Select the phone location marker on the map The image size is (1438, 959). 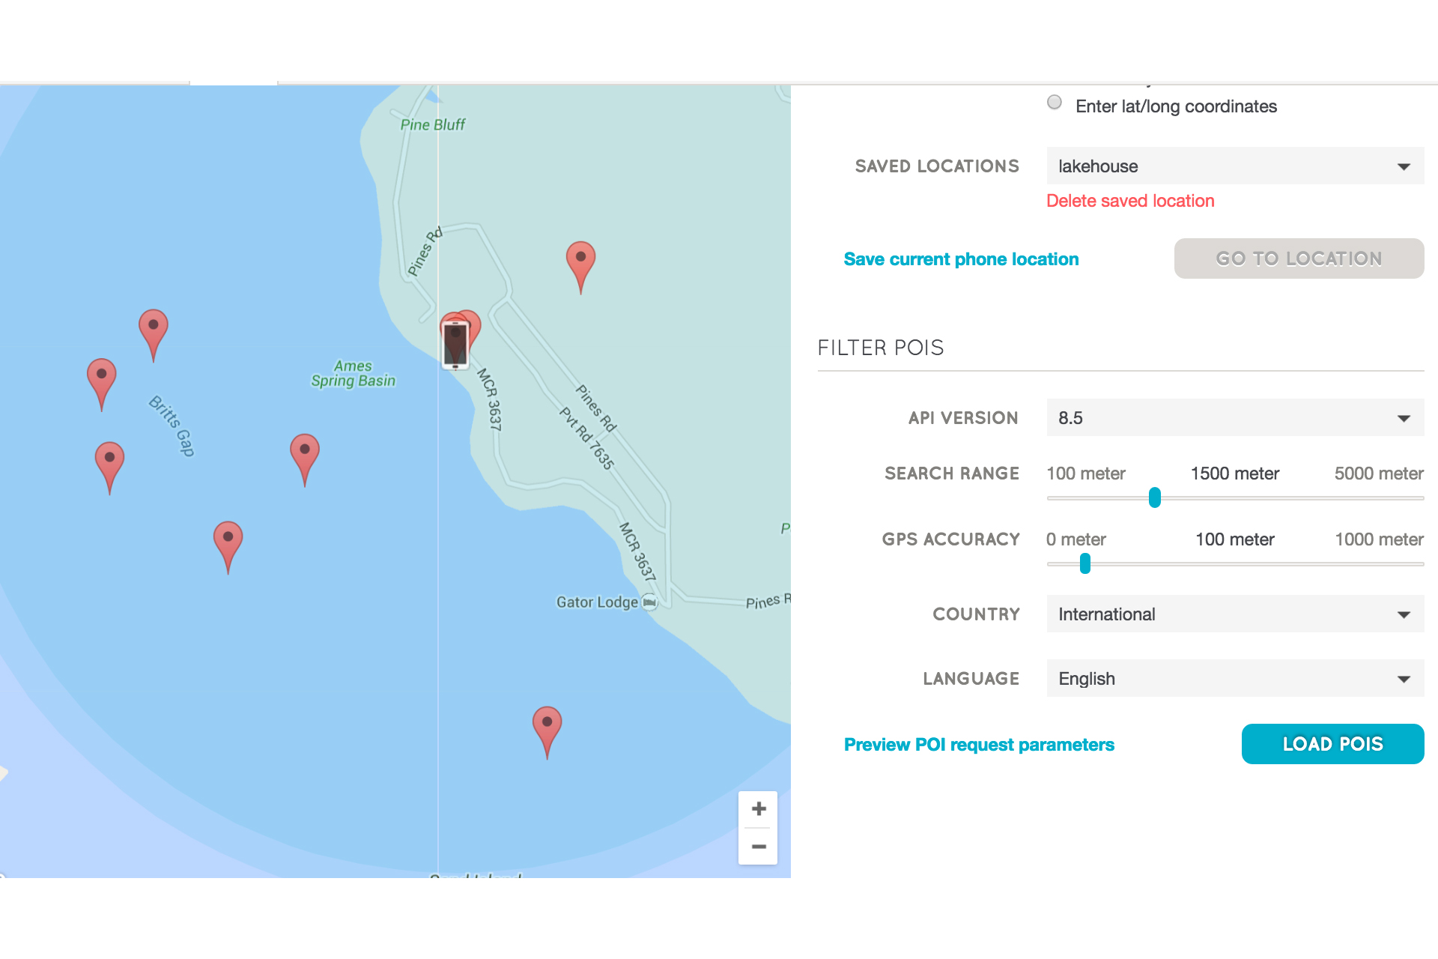455,343
